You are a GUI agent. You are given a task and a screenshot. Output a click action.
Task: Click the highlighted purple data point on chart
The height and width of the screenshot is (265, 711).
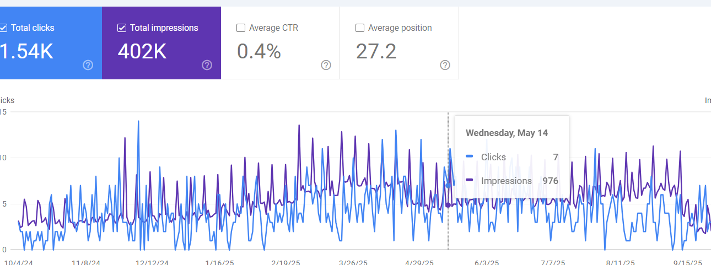448,205
